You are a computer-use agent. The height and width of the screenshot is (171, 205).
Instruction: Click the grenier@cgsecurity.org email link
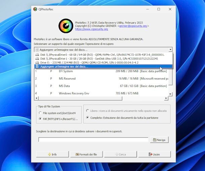point(133,26)
